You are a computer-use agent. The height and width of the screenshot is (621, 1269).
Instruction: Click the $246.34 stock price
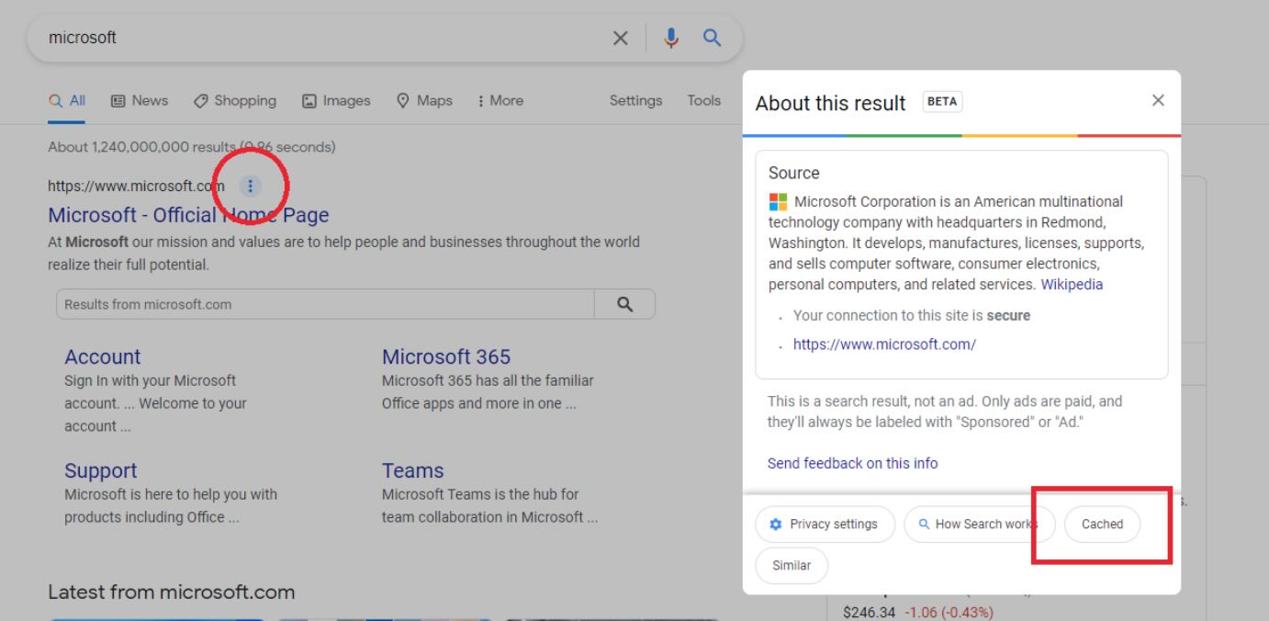tap(869, 612)
